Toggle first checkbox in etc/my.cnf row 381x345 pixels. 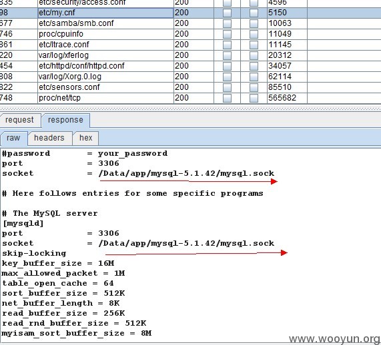(x=227, y=13)
